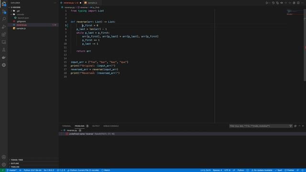This screenshot has width=306, height=172.
Task: Open the Accounts icon in activity bar
Action: (x=4, y=157)
